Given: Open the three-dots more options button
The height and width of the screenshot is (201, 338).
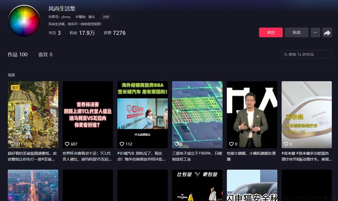Looking at the screenshot, I should pos(315,32).
